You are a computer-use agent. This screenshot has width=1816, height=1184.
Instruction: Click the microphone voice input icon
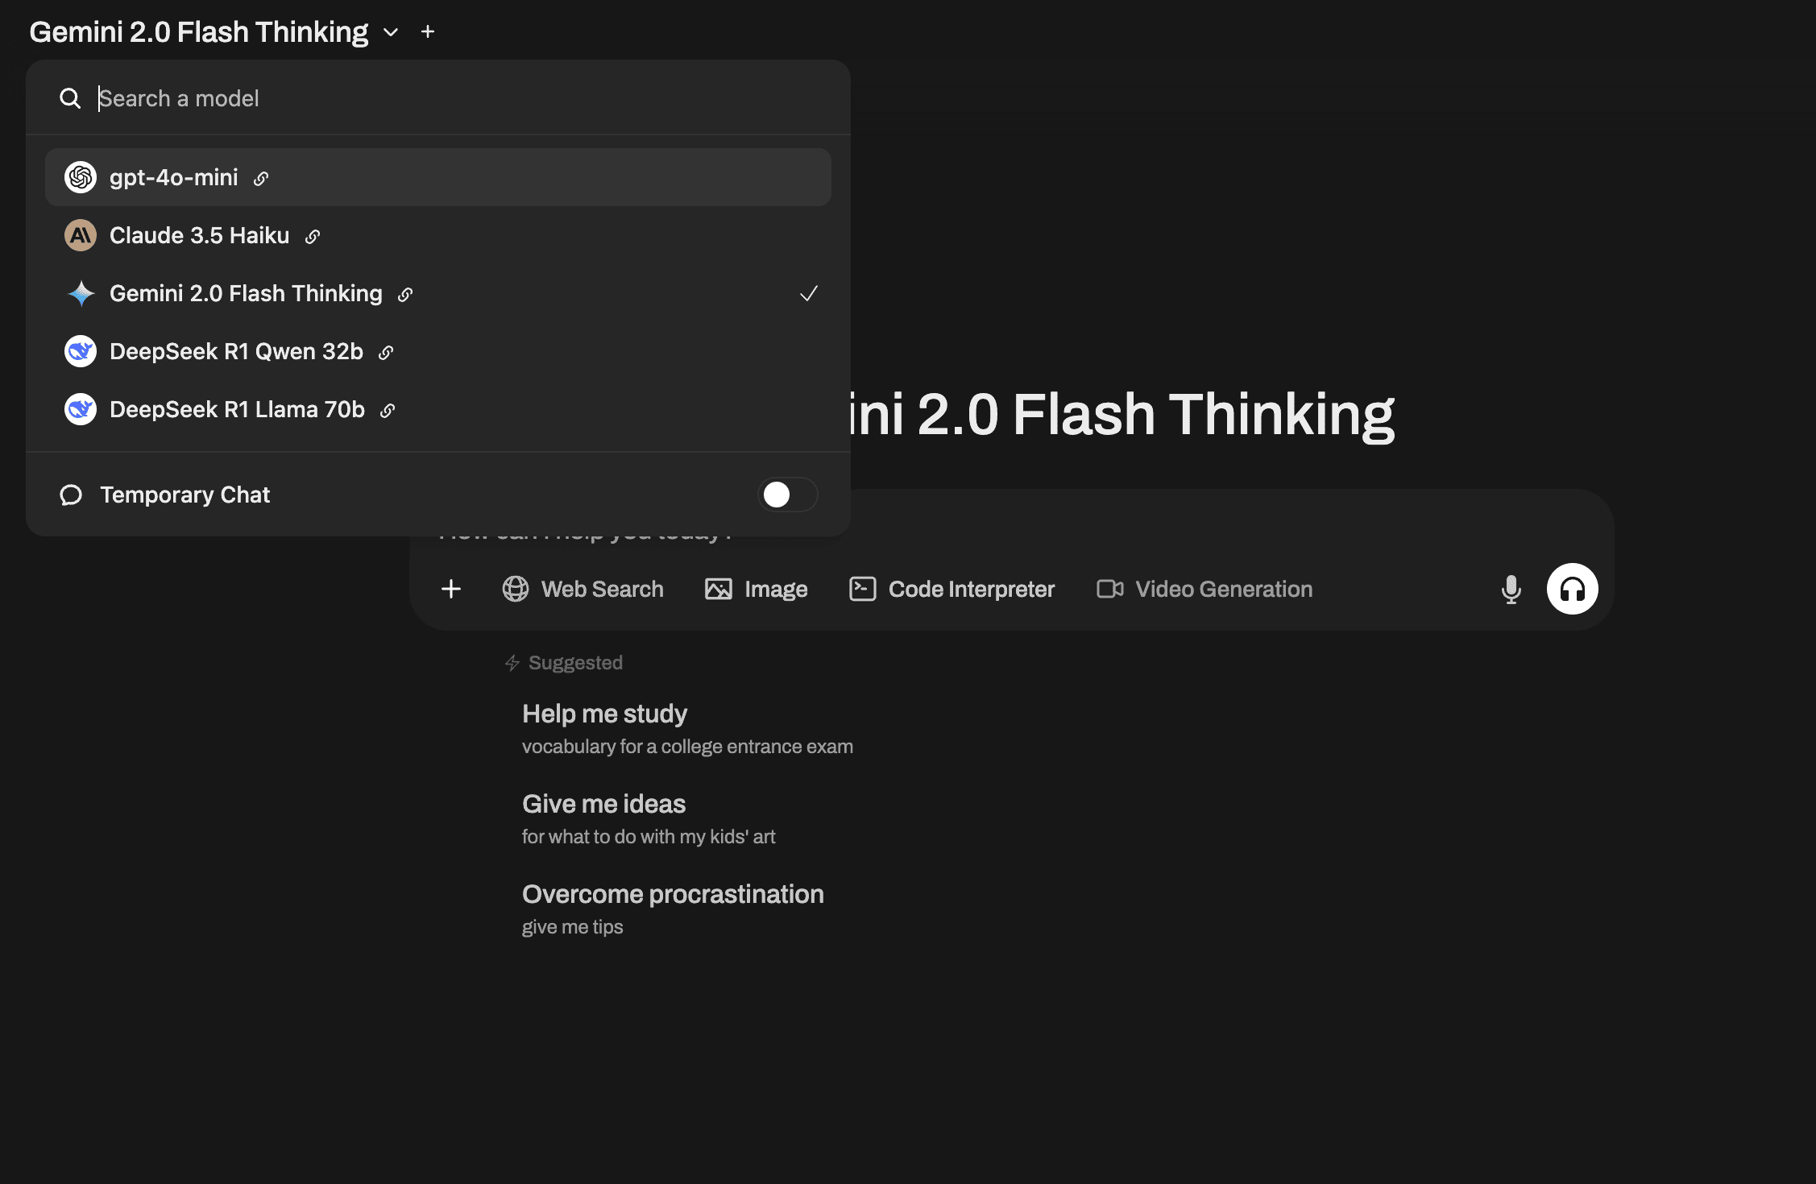click(x=1511, y=590)
